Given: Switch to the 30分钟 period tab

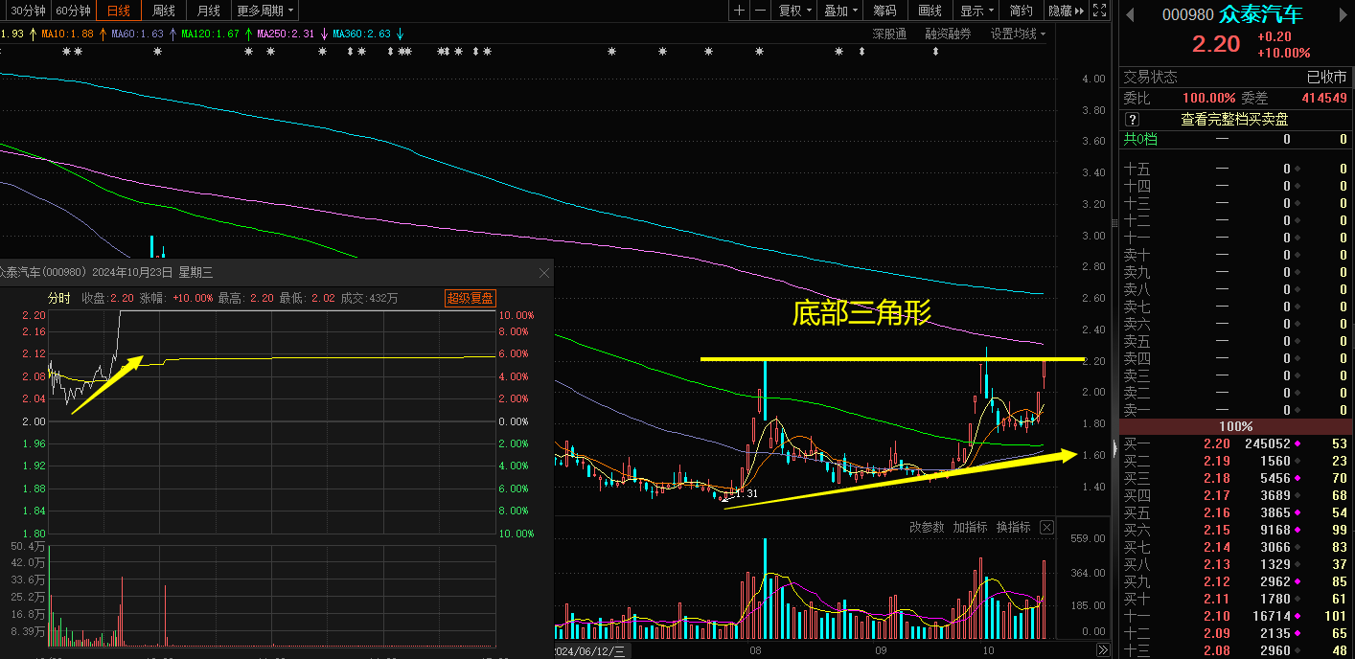Looking at the screenshot, I should click(28, 11).
